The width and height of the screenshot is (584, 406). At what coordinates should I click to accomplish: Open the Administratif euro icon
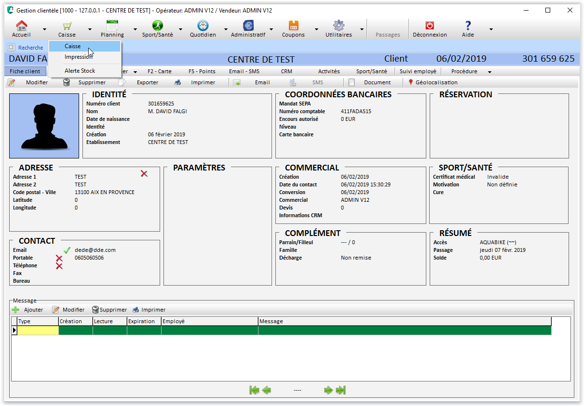[248, 26]
